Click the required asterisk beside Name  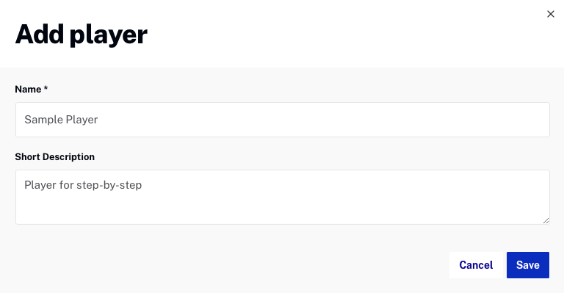[46, 88]
